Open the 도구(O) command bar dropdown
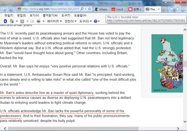The height and width of the screenshot is (131, 187). pyautogui.click(x=85, y=21)
